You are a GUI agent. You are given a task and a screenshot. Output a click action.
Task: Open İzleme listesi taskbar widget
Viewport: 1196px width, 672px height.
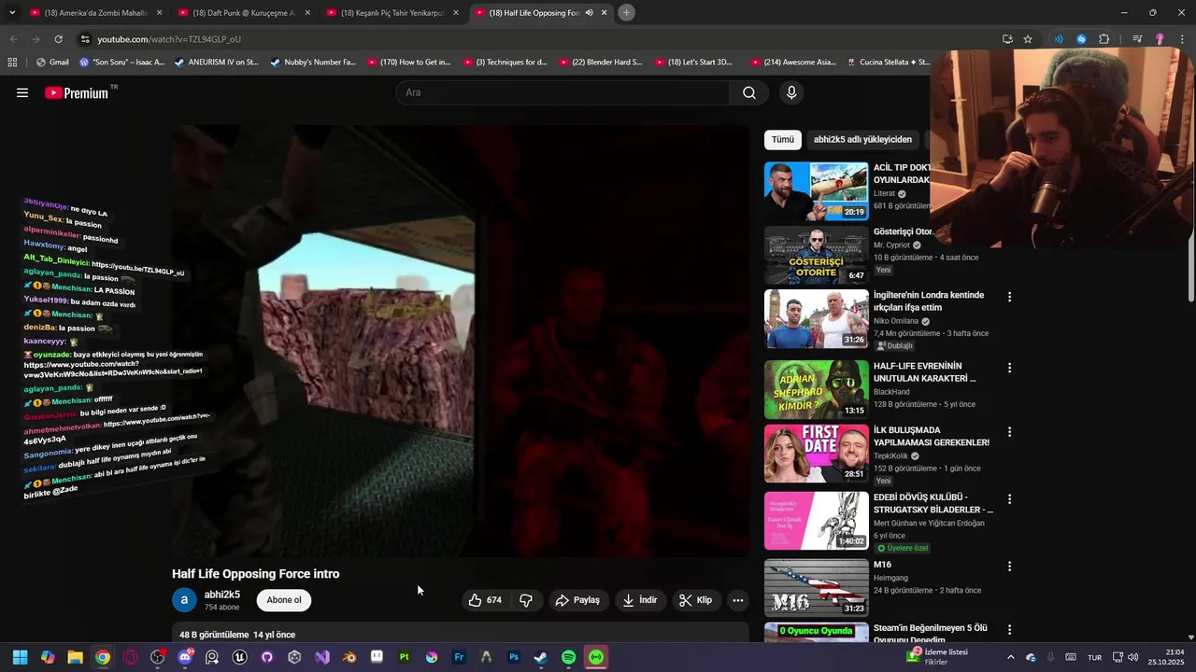point(938,657)
